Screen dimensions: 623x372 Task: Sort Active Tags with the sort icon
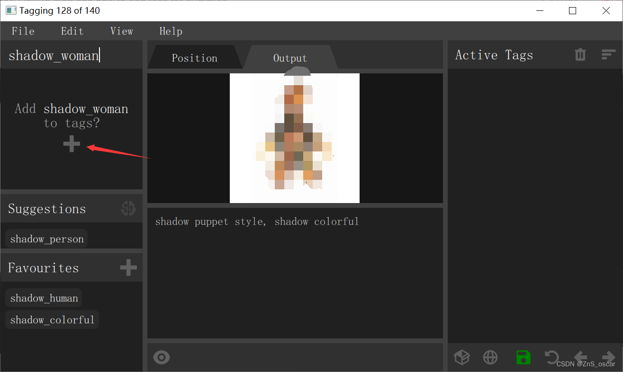pyautogui.click(x=608, y=54)
